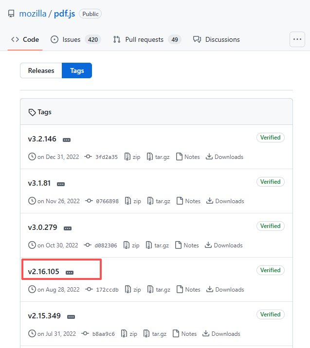Open tag v3.0.279
Viewport: 310px width, 348px height.
click(42, 227)
